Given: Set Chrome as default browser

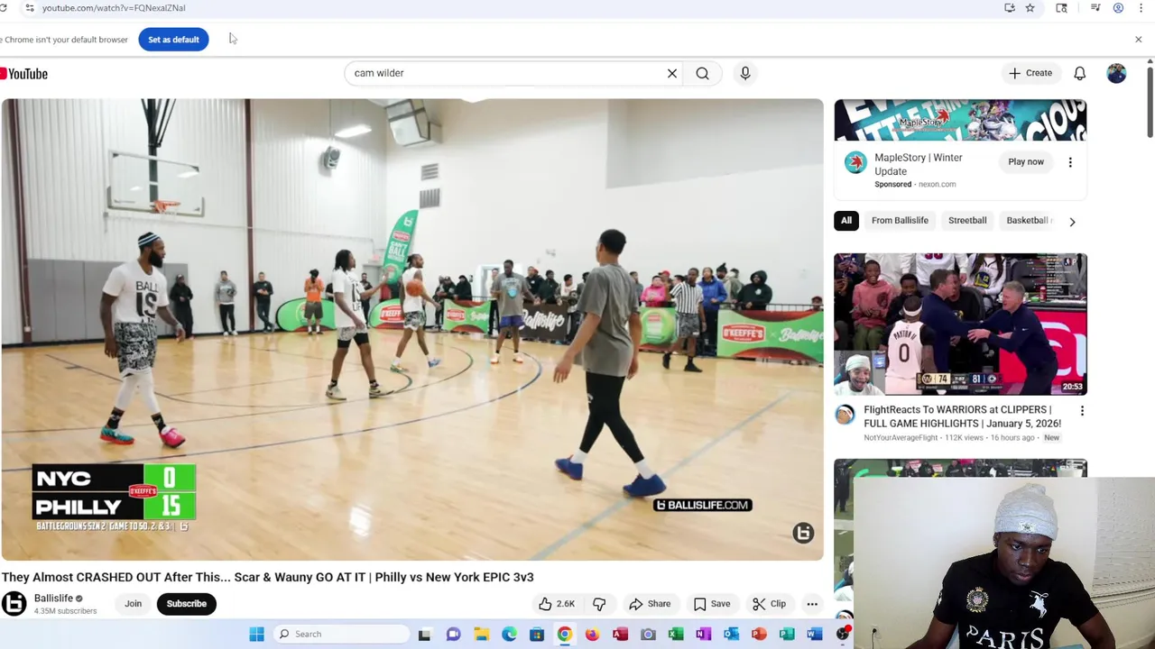Looking at the screenshot, I should [173, 40].
